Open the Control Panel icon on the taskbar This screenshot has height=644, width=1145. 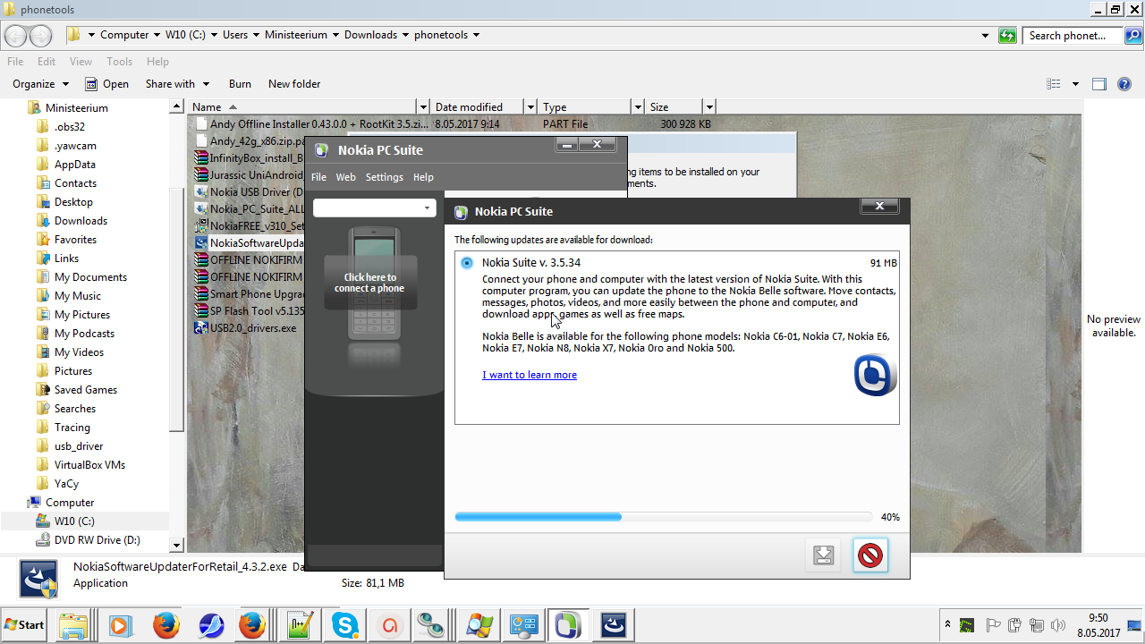(x=523, y=625)
